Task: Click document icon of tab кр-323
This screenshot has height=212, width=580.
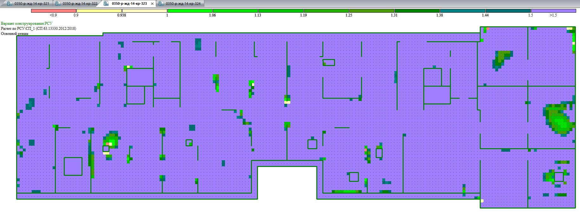Action: pos(106,3)
